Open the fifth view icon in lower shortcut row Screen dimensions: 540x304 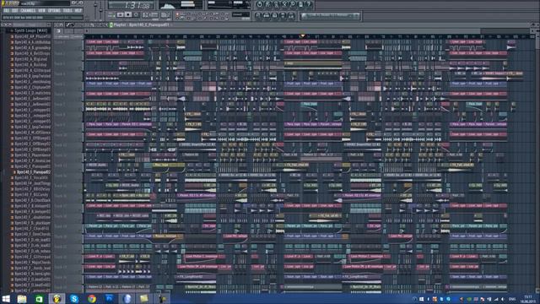pos(291,15)
